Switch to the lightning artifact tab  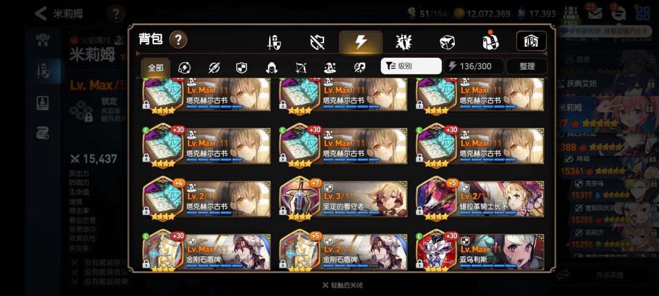(361, 42)
